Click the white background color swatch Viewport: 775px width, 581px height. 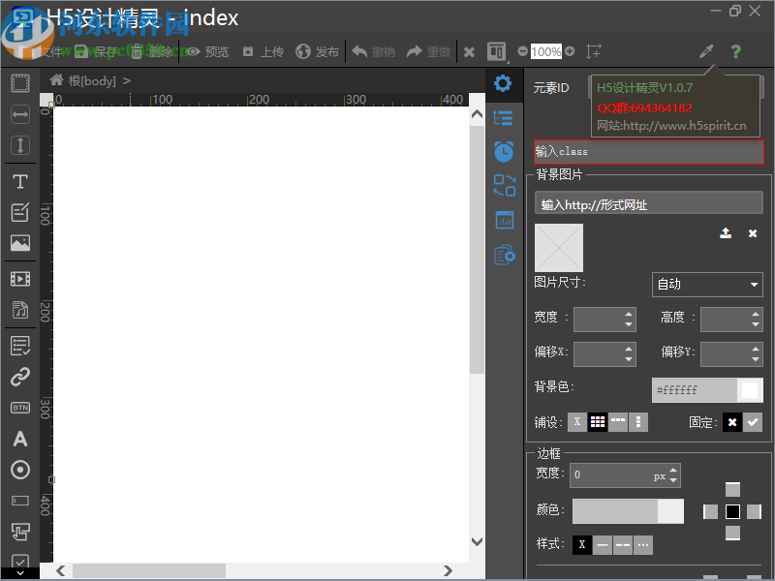[x=749, y=390]
